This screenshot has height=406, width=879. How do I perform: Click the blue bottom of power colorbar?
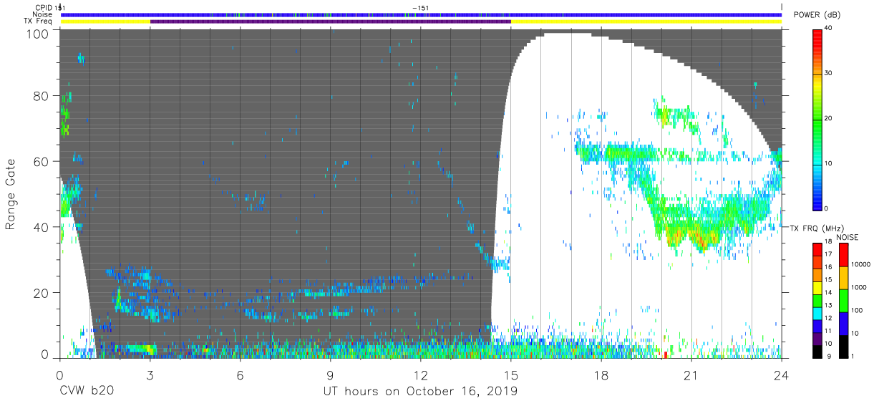point(817,202)
